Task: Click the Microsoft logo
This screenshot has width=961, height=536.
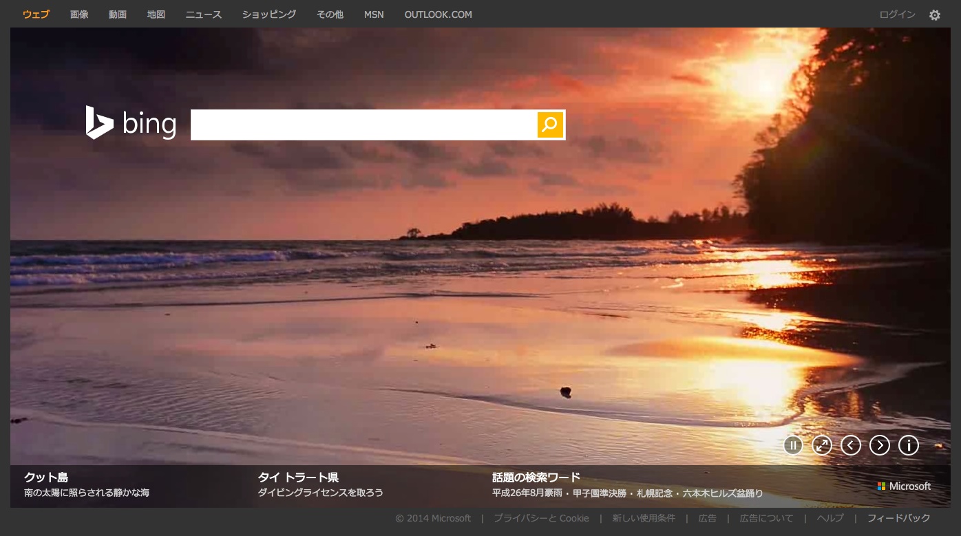Action: click(904, 486)
